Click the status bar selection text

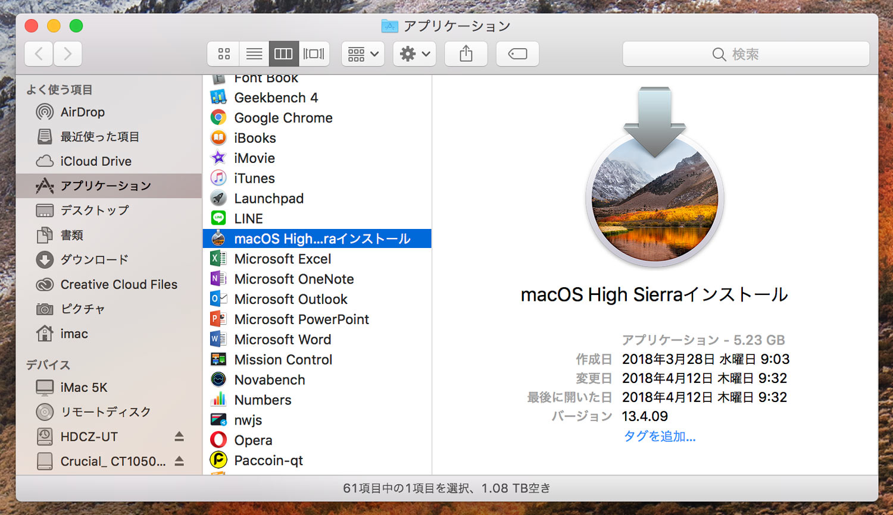point(447,488)
